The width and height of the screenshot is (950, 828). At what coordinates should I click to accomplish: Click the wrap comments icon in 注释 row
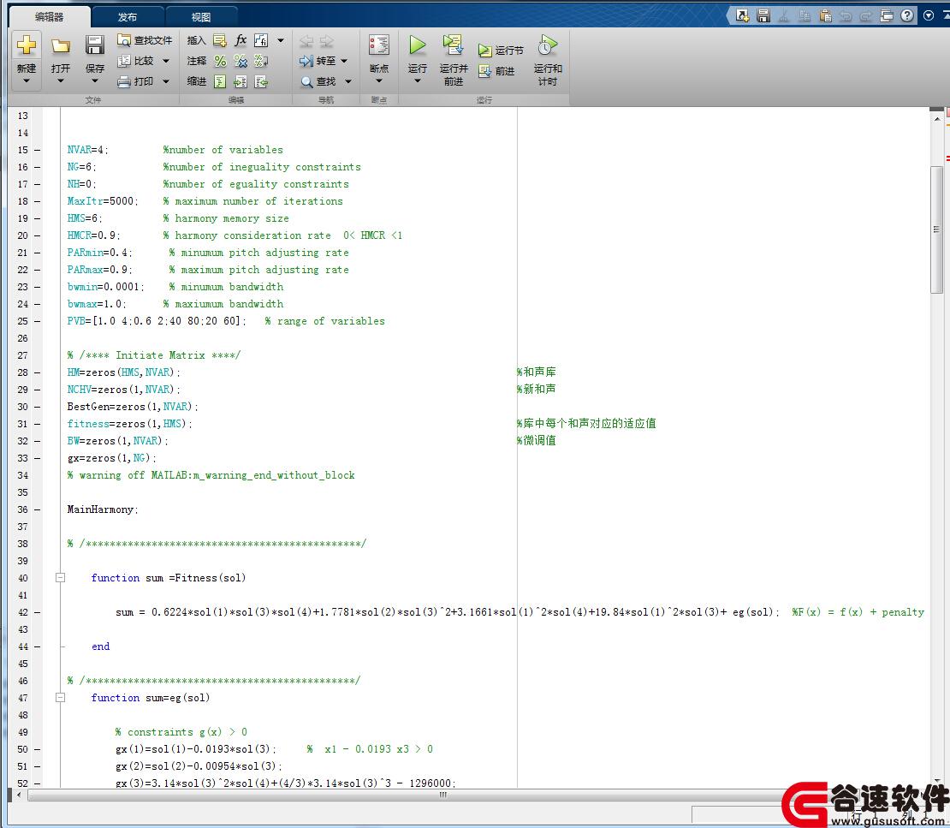261,61
